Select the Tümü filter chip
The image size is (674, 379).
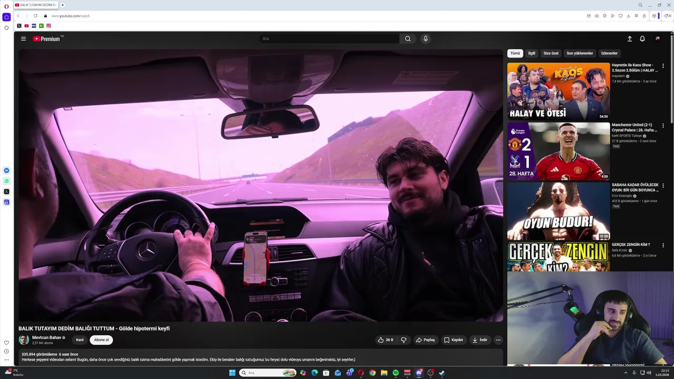tap(515, 53)
